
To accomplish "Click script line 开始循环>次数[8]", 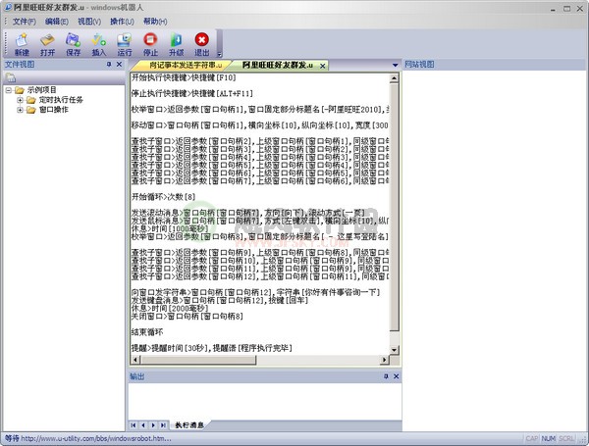I will point(163,197).
